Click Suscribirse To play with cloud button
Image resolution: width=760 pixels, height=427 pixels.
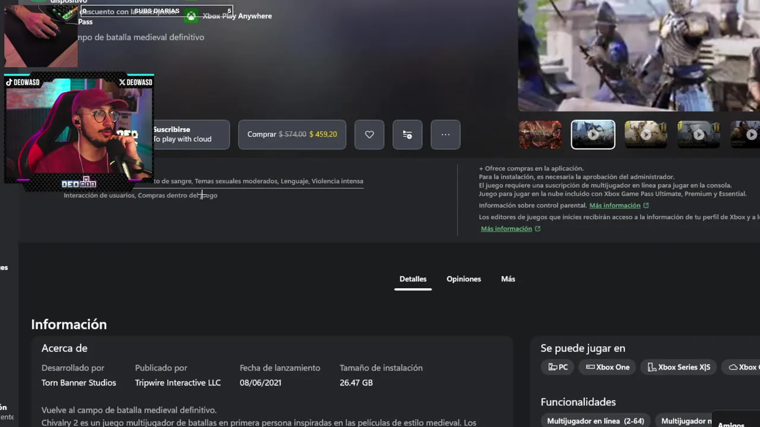(x=190, y=135)
